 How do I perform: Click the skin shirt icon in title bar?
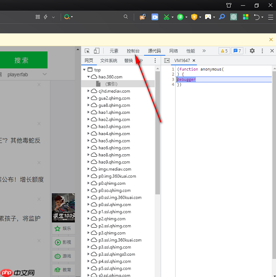click(229, 5)
